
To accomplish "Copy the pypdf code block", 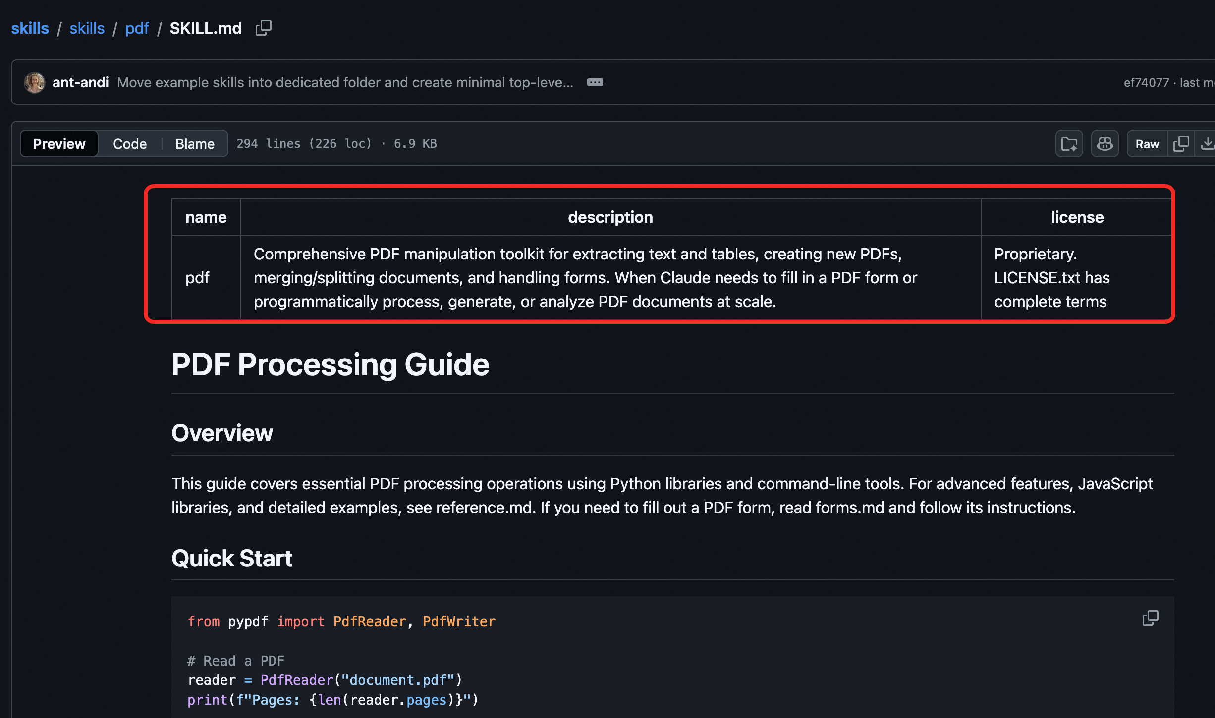I will (x=1150, y=617).
